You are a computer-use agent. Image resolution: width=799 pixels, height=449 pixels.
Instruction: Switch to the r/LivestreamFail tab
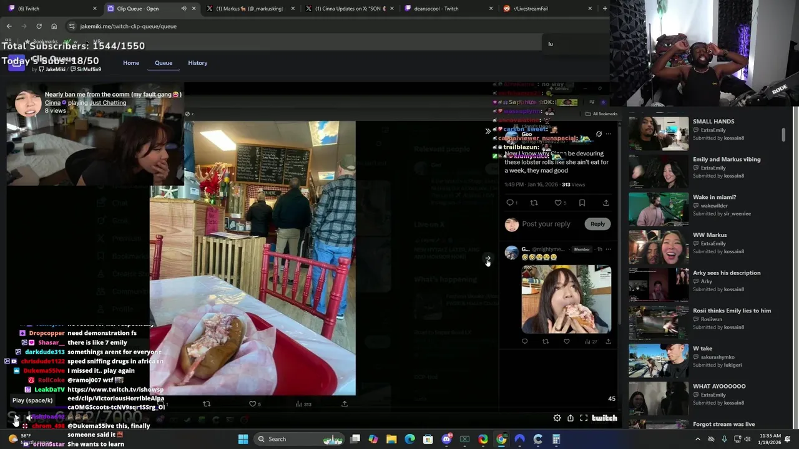pos(548,8)
